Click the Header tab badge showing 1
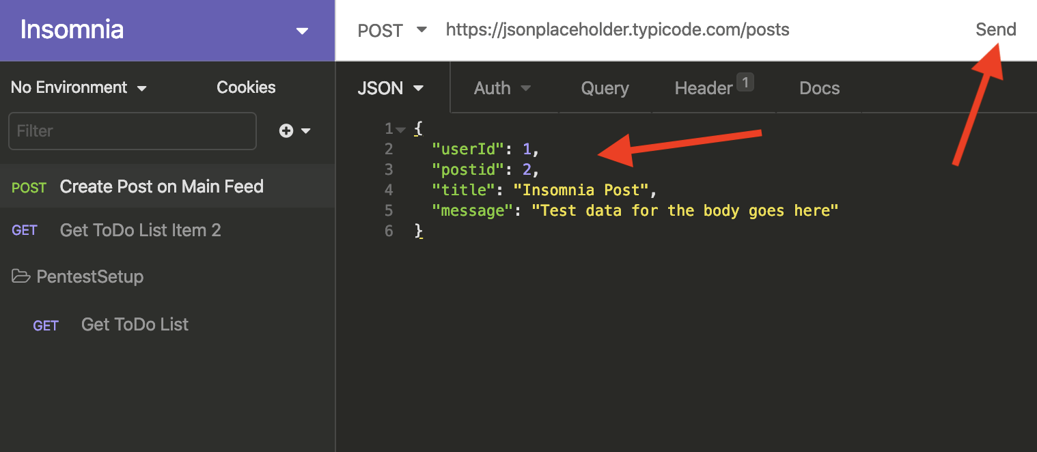1037x452 pixels. pyautogui.click(x=747, y=81)
